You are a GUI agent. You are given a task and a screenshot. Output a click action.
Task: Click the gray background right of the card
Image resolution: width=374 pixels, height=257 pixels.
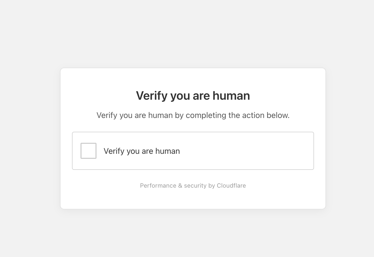[349, 138]
